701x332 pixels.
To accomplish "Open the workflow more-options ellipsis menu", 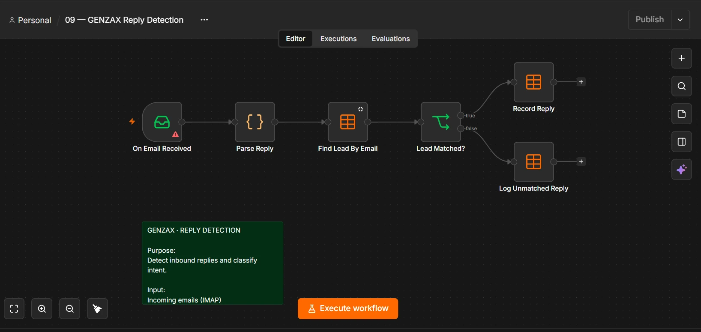I will pos(204,20).
